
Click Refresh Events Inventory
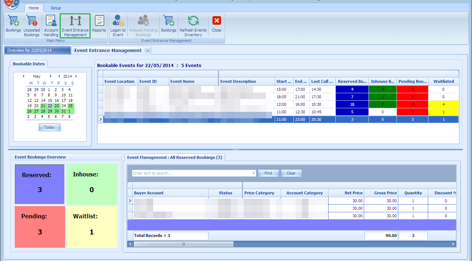pos(193,25)
